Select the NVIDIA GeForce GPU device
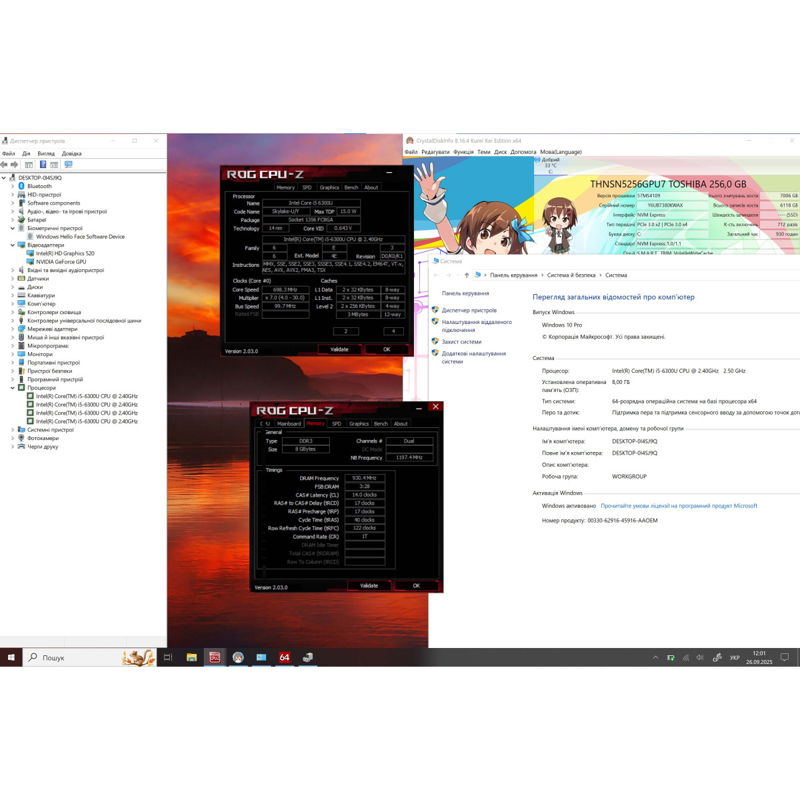The height and width of the screenshot is (800, 800). (x=61, y=262)
